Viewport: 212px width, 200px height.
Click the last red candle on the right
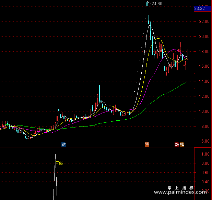[187, 54]
